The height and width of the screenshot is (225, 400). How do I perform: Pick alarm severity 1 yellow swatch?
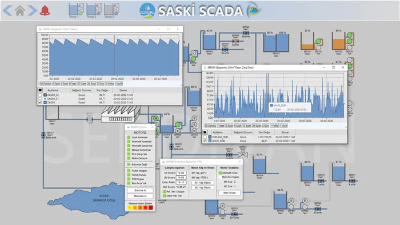[130, 208]
